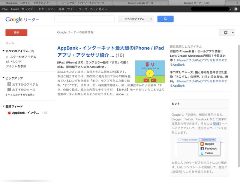Screen dimensions: 240x184
Task: Click the (more...) link in article
Action: click(x=122, y=94)
